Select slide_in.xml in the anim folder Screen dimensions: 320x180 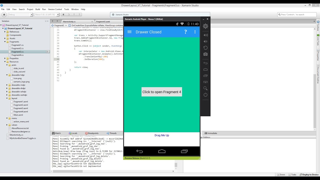point(19,68)
